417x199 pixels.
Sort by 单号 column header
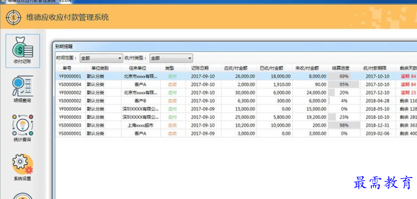[x=67, y=68]
